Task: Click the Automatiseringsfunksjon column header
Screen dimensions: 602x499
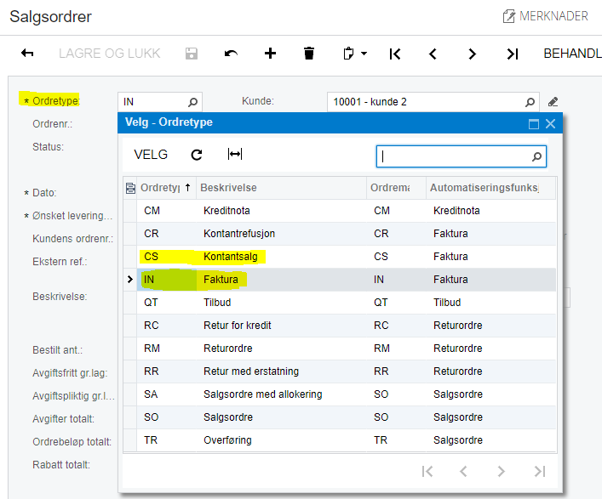Action: (x=490, y=188)
